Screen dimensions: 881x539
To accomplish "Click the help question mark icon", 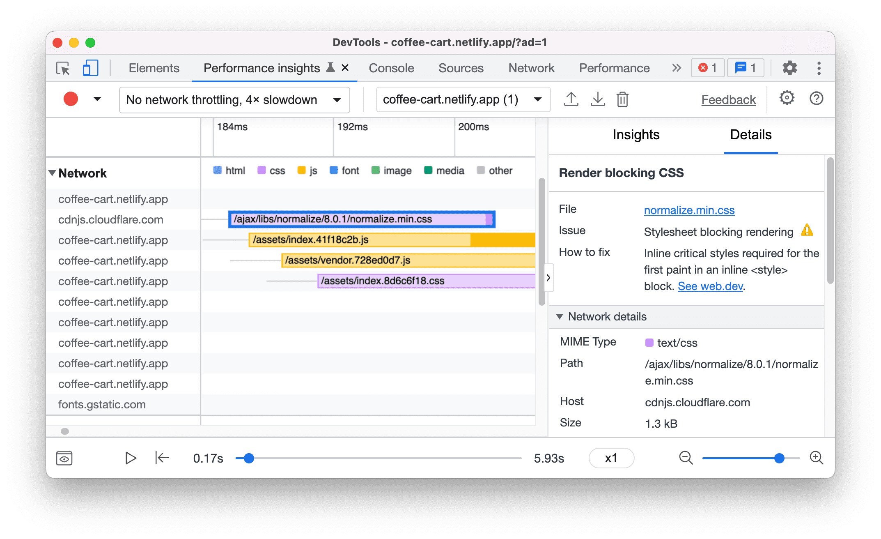I will coord(816,99).
